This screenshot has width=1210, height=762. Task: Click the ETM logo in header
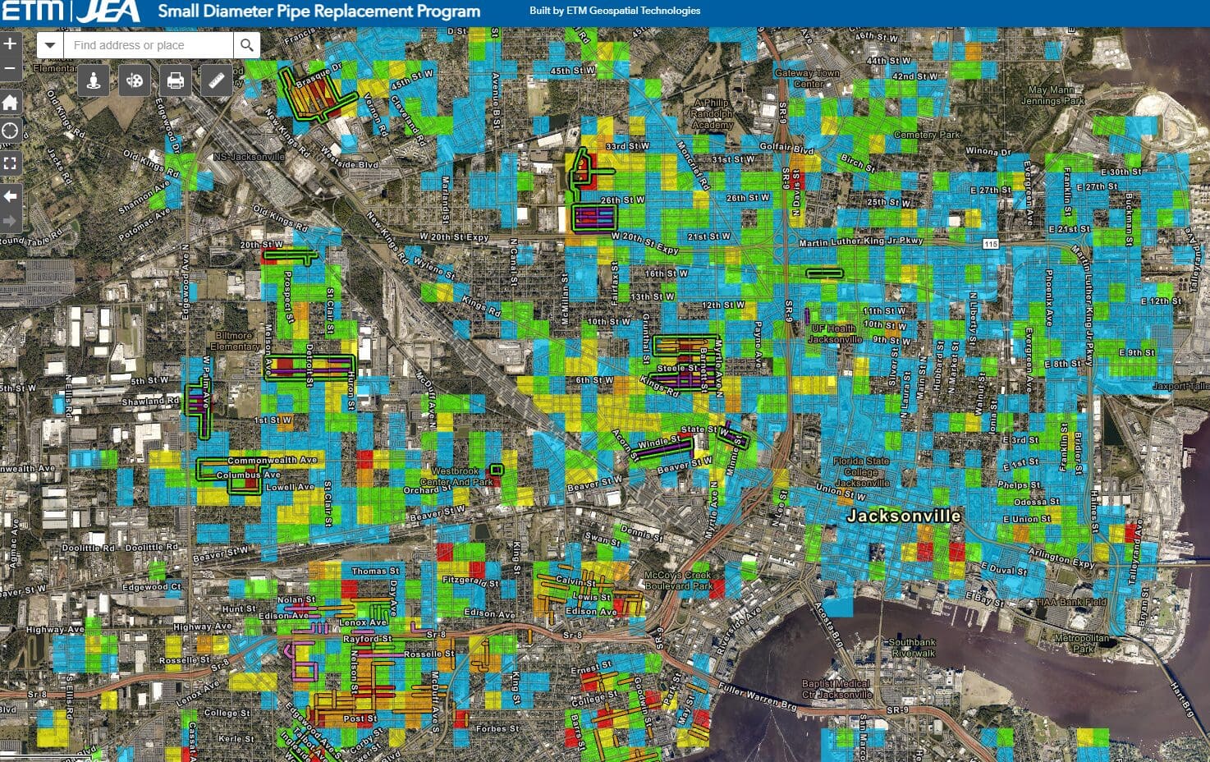pyautogui.click(x=33, y=11)
